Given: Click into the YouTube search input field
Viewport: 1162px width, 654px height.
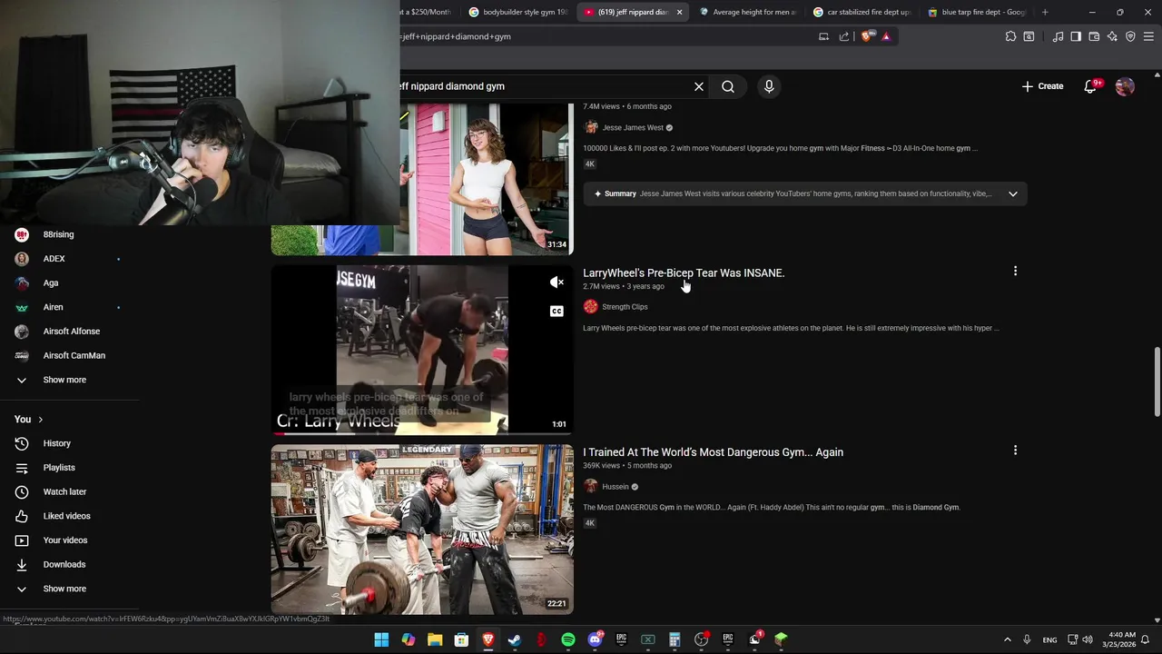Looking at the screenshot, I should pos(545,86).
